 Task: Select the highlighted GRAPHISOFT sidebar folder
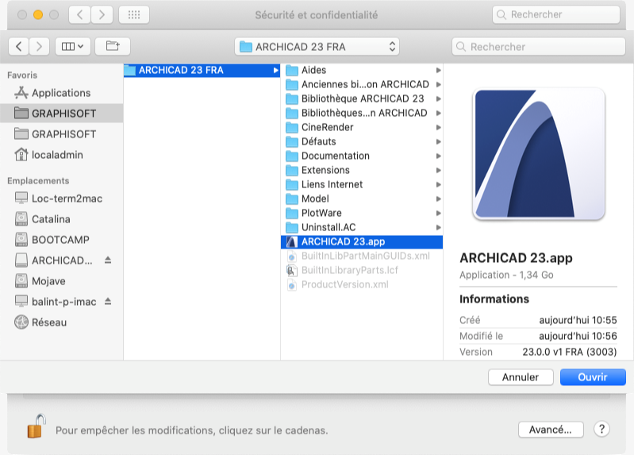pos(61,114)
